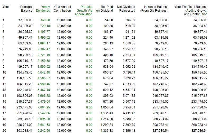The width and height of the screenshot is (212, 137).
Task: Select net dividend value 2,677.99
Action: (129, 61)
